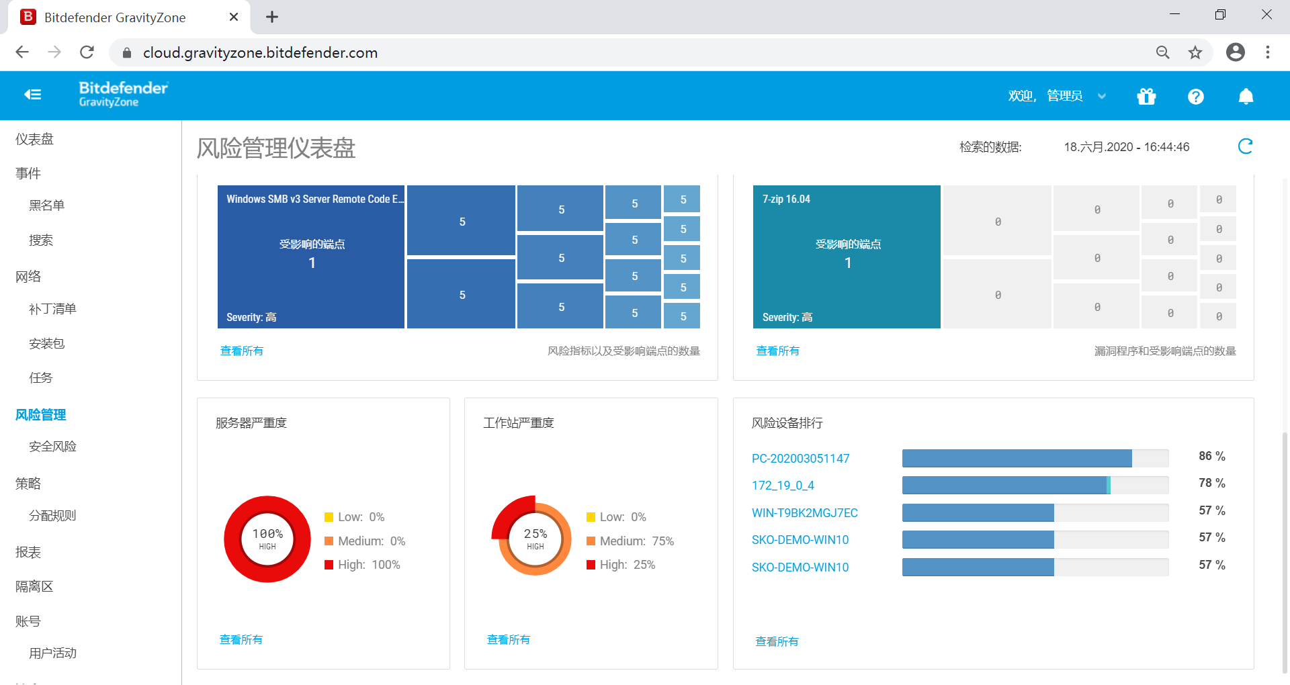Click the 57 % bar for WIN-T9BK2MGJ7EC
Viewport: 1290px width, 685px height.
pyautogui.click(x=1035, y=512)
